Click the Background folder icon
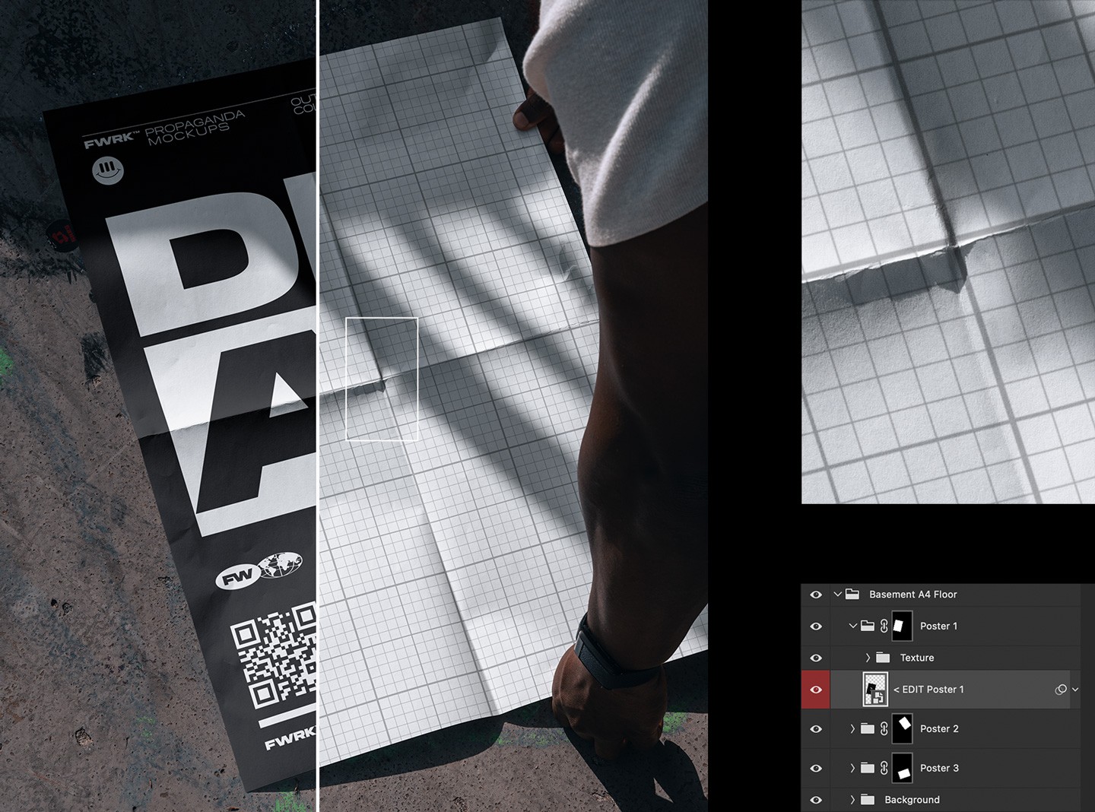 [x=867, y=800]
